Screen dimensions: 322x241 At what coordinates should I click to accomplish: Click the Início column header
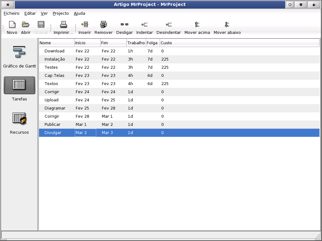87,43
